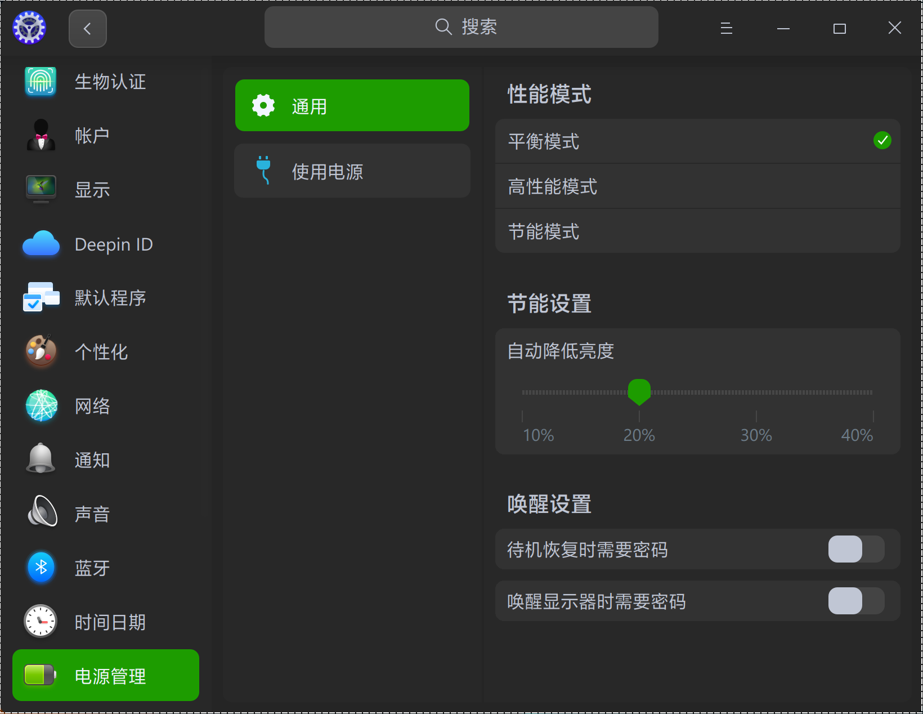Viewport: 923px width, 714px height.
Task: Choose Power Saver mode option
Action: 697,231
